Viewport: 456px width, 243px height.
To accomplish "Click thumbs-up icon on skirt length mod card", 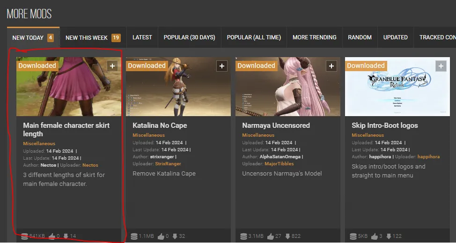I will click(52, 236).
